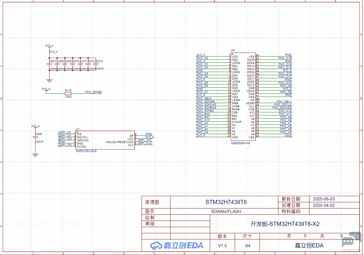The image size is (364, 255).
Task: Click /HOLDor/RESET(IO3) pin name in U7
Action: (120, 142)
